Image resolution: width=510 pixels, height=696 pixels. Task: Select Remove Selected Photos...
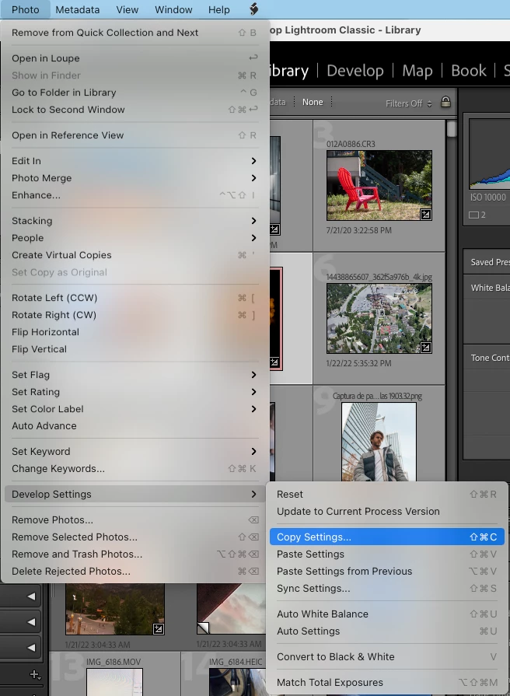(x=134, y=537)
